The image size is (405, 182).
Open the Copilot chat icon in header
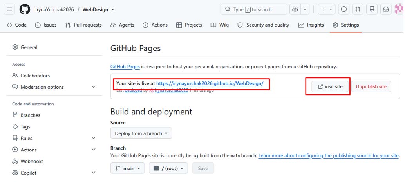[x=295, y=9]
